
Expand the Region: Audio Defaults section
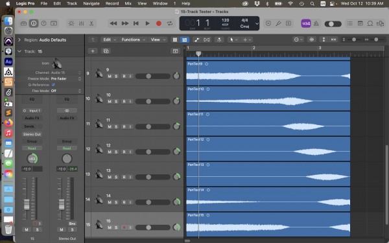tap(19, 40)
